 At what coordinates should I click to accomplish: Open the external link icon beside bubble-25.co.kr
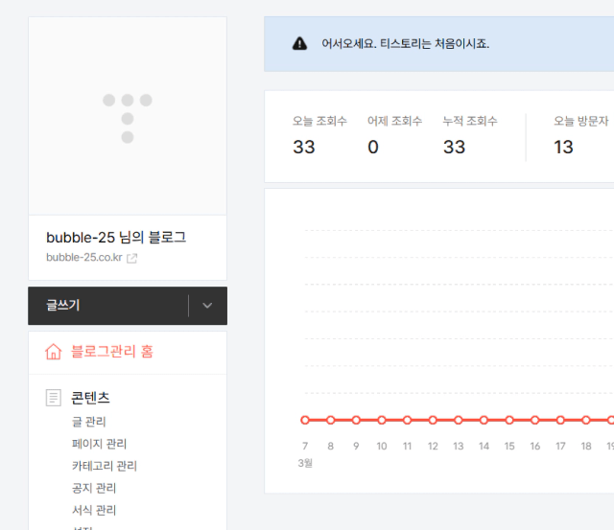coord(132,258)
